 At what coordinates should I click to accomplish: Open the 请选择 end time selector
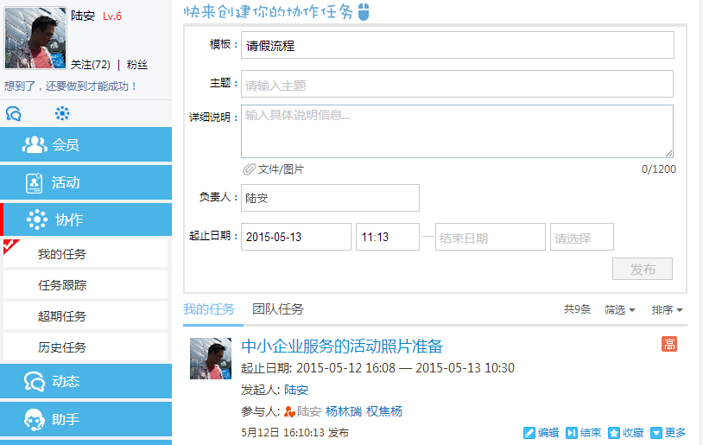click(x=581, y=237)
